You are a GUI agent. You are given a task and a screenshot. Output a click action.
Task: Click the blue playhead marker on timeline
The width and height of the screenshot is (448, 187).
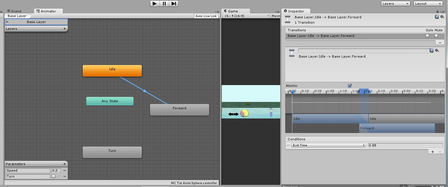(x=292, y=92)
